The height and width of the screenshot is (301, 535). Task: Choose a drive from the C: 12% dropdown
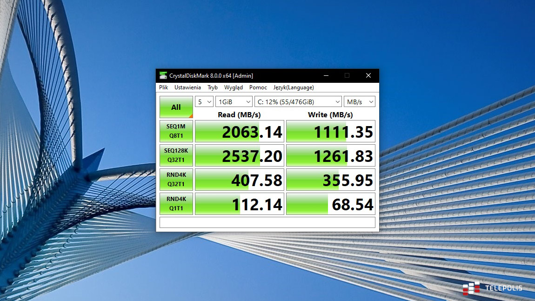click(x=298, y=102)
